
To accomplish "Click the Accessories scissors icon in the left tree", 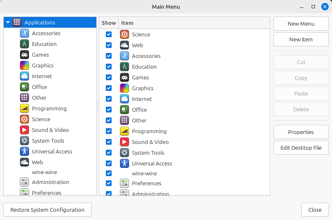I will [x=24, y=33].
